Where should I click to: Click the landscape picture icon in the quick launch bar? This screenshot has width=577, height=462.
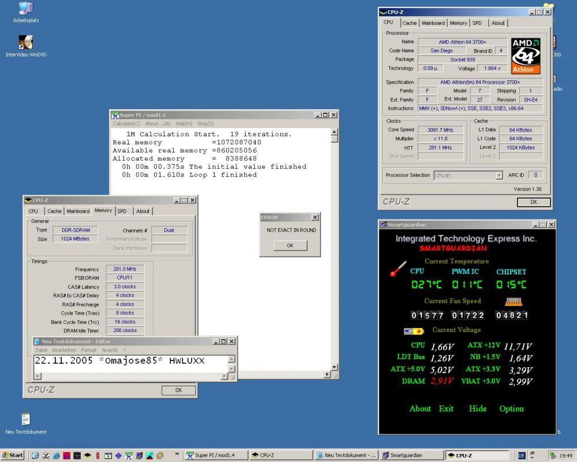[149, 456]
